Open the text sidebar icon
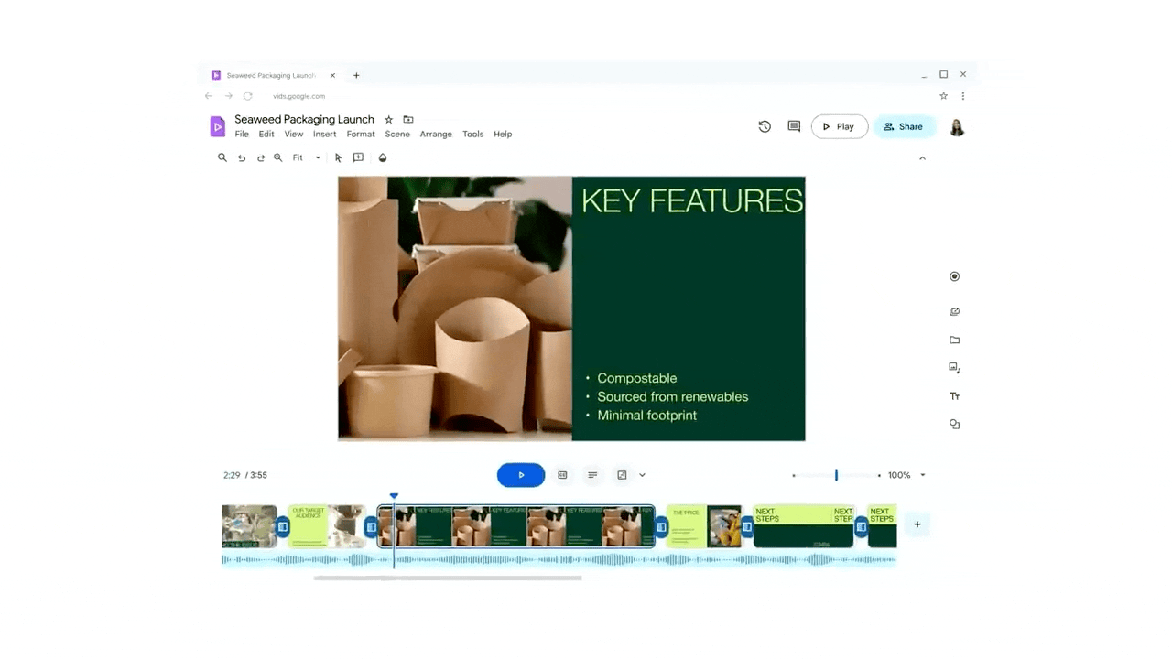This screenshot has height=659, width=1172. coord(954,396)
